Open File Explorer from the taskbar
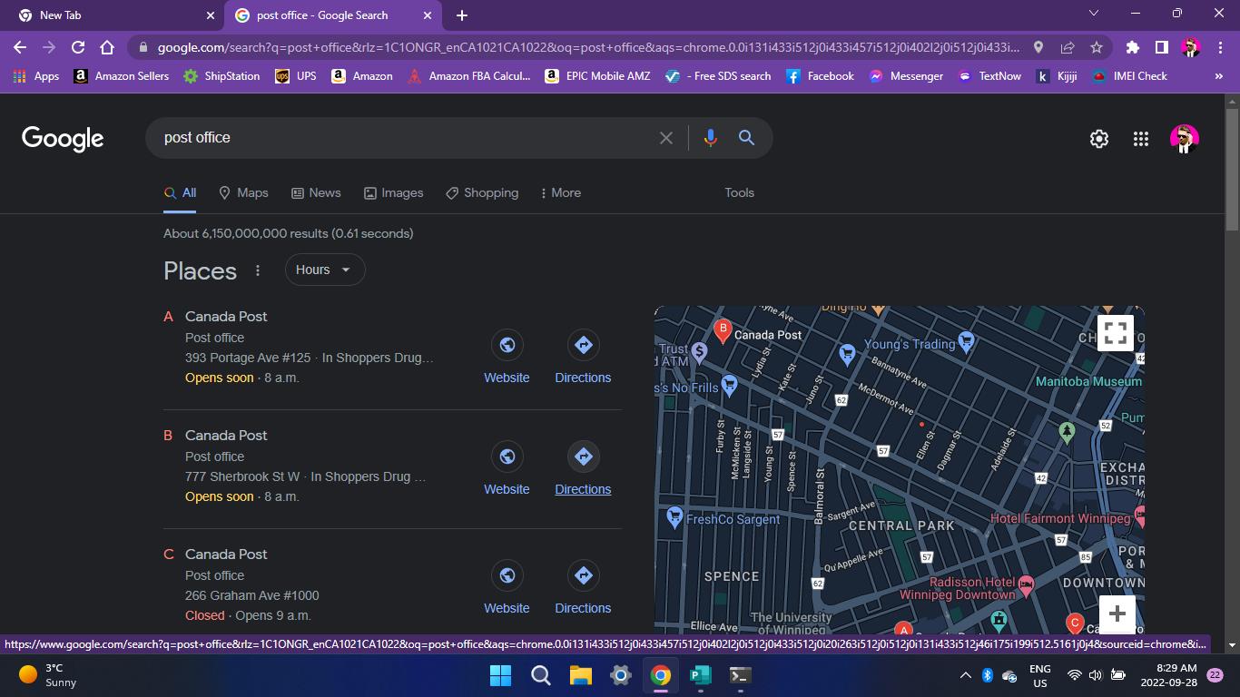Viewport: 1240px width, 697px height. 580,675
